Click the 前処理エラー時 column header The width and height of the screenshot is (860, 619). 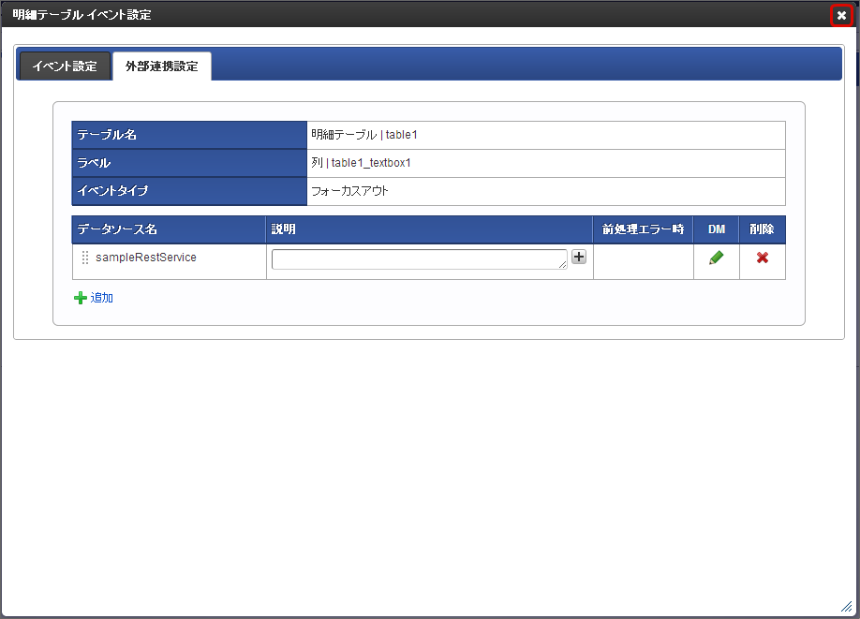(643, 229)
